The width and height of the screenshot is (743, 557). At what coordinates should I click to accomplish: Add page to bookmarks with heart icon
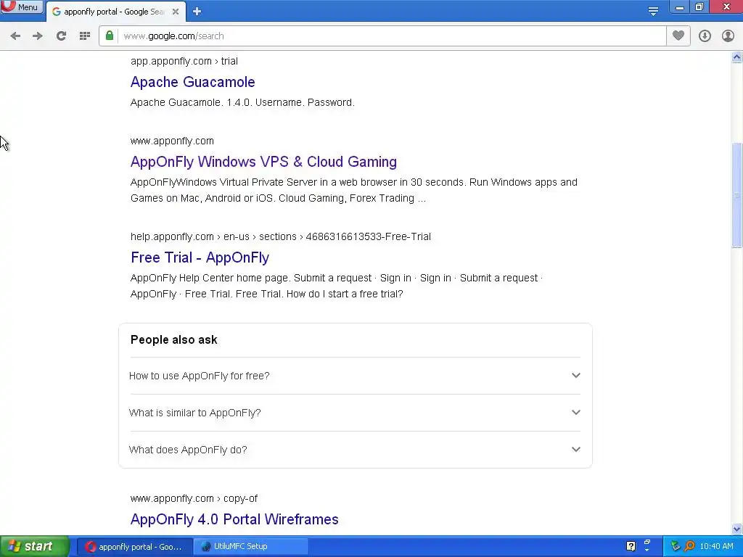click(678, 36)
